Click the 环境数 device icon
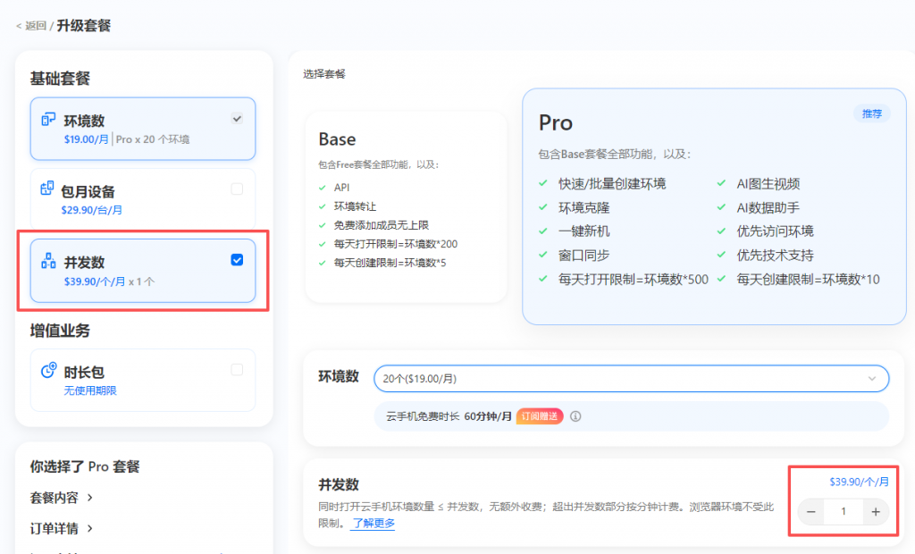This screenshot has height=554, width=915. (49, 120)
